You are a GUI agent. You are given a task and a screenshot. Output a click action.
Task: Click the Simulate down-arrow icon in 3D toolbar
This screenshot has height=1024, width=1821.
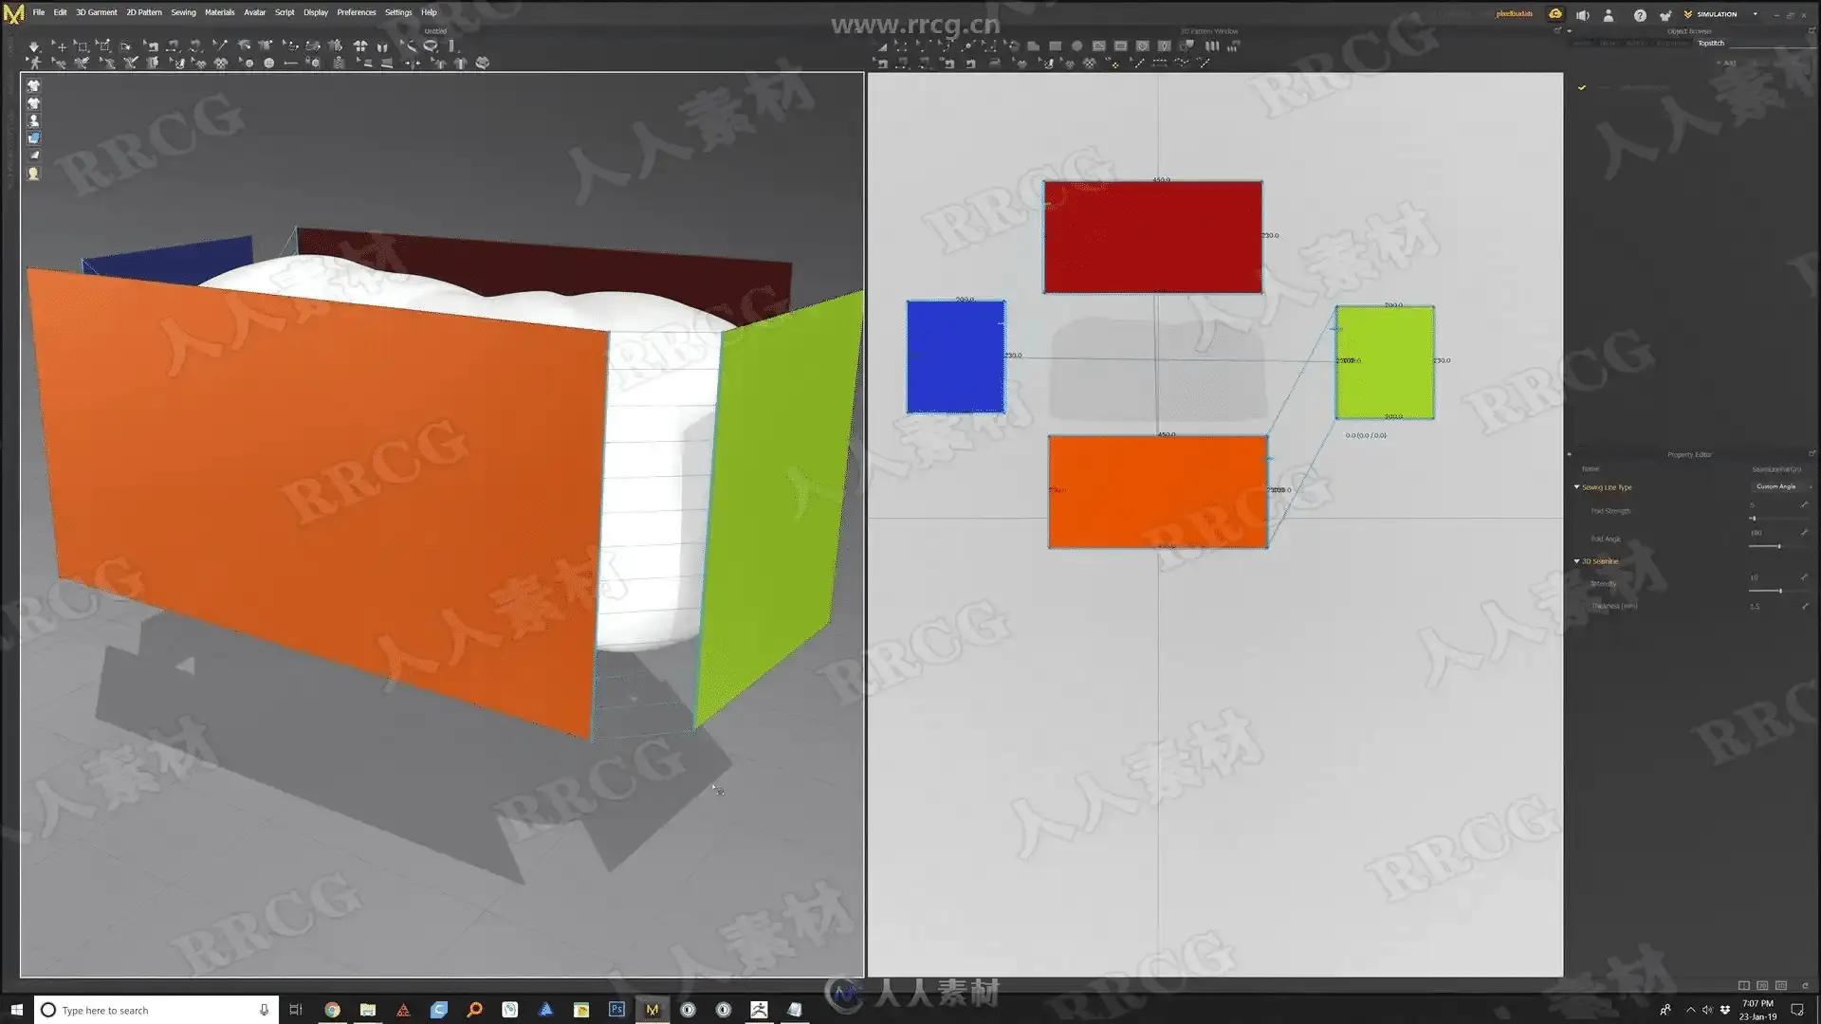click(x=34, y=46)
